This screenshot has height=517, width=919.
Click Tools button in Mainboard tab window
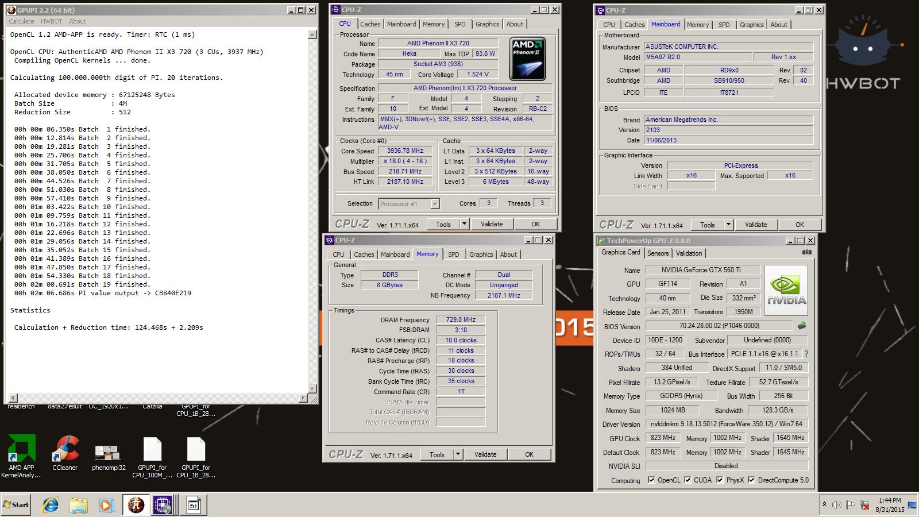(x=708, y=225)
